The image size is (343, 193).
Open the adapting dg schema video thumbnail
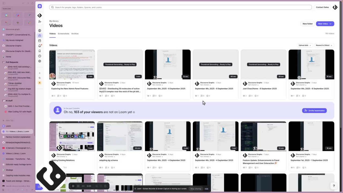coord(120,136)
